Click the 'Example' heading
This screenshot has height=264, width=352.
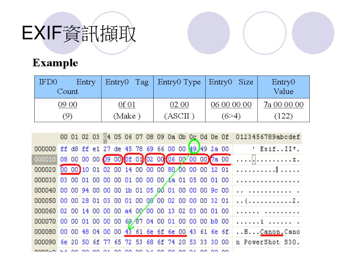coord(55,63)
